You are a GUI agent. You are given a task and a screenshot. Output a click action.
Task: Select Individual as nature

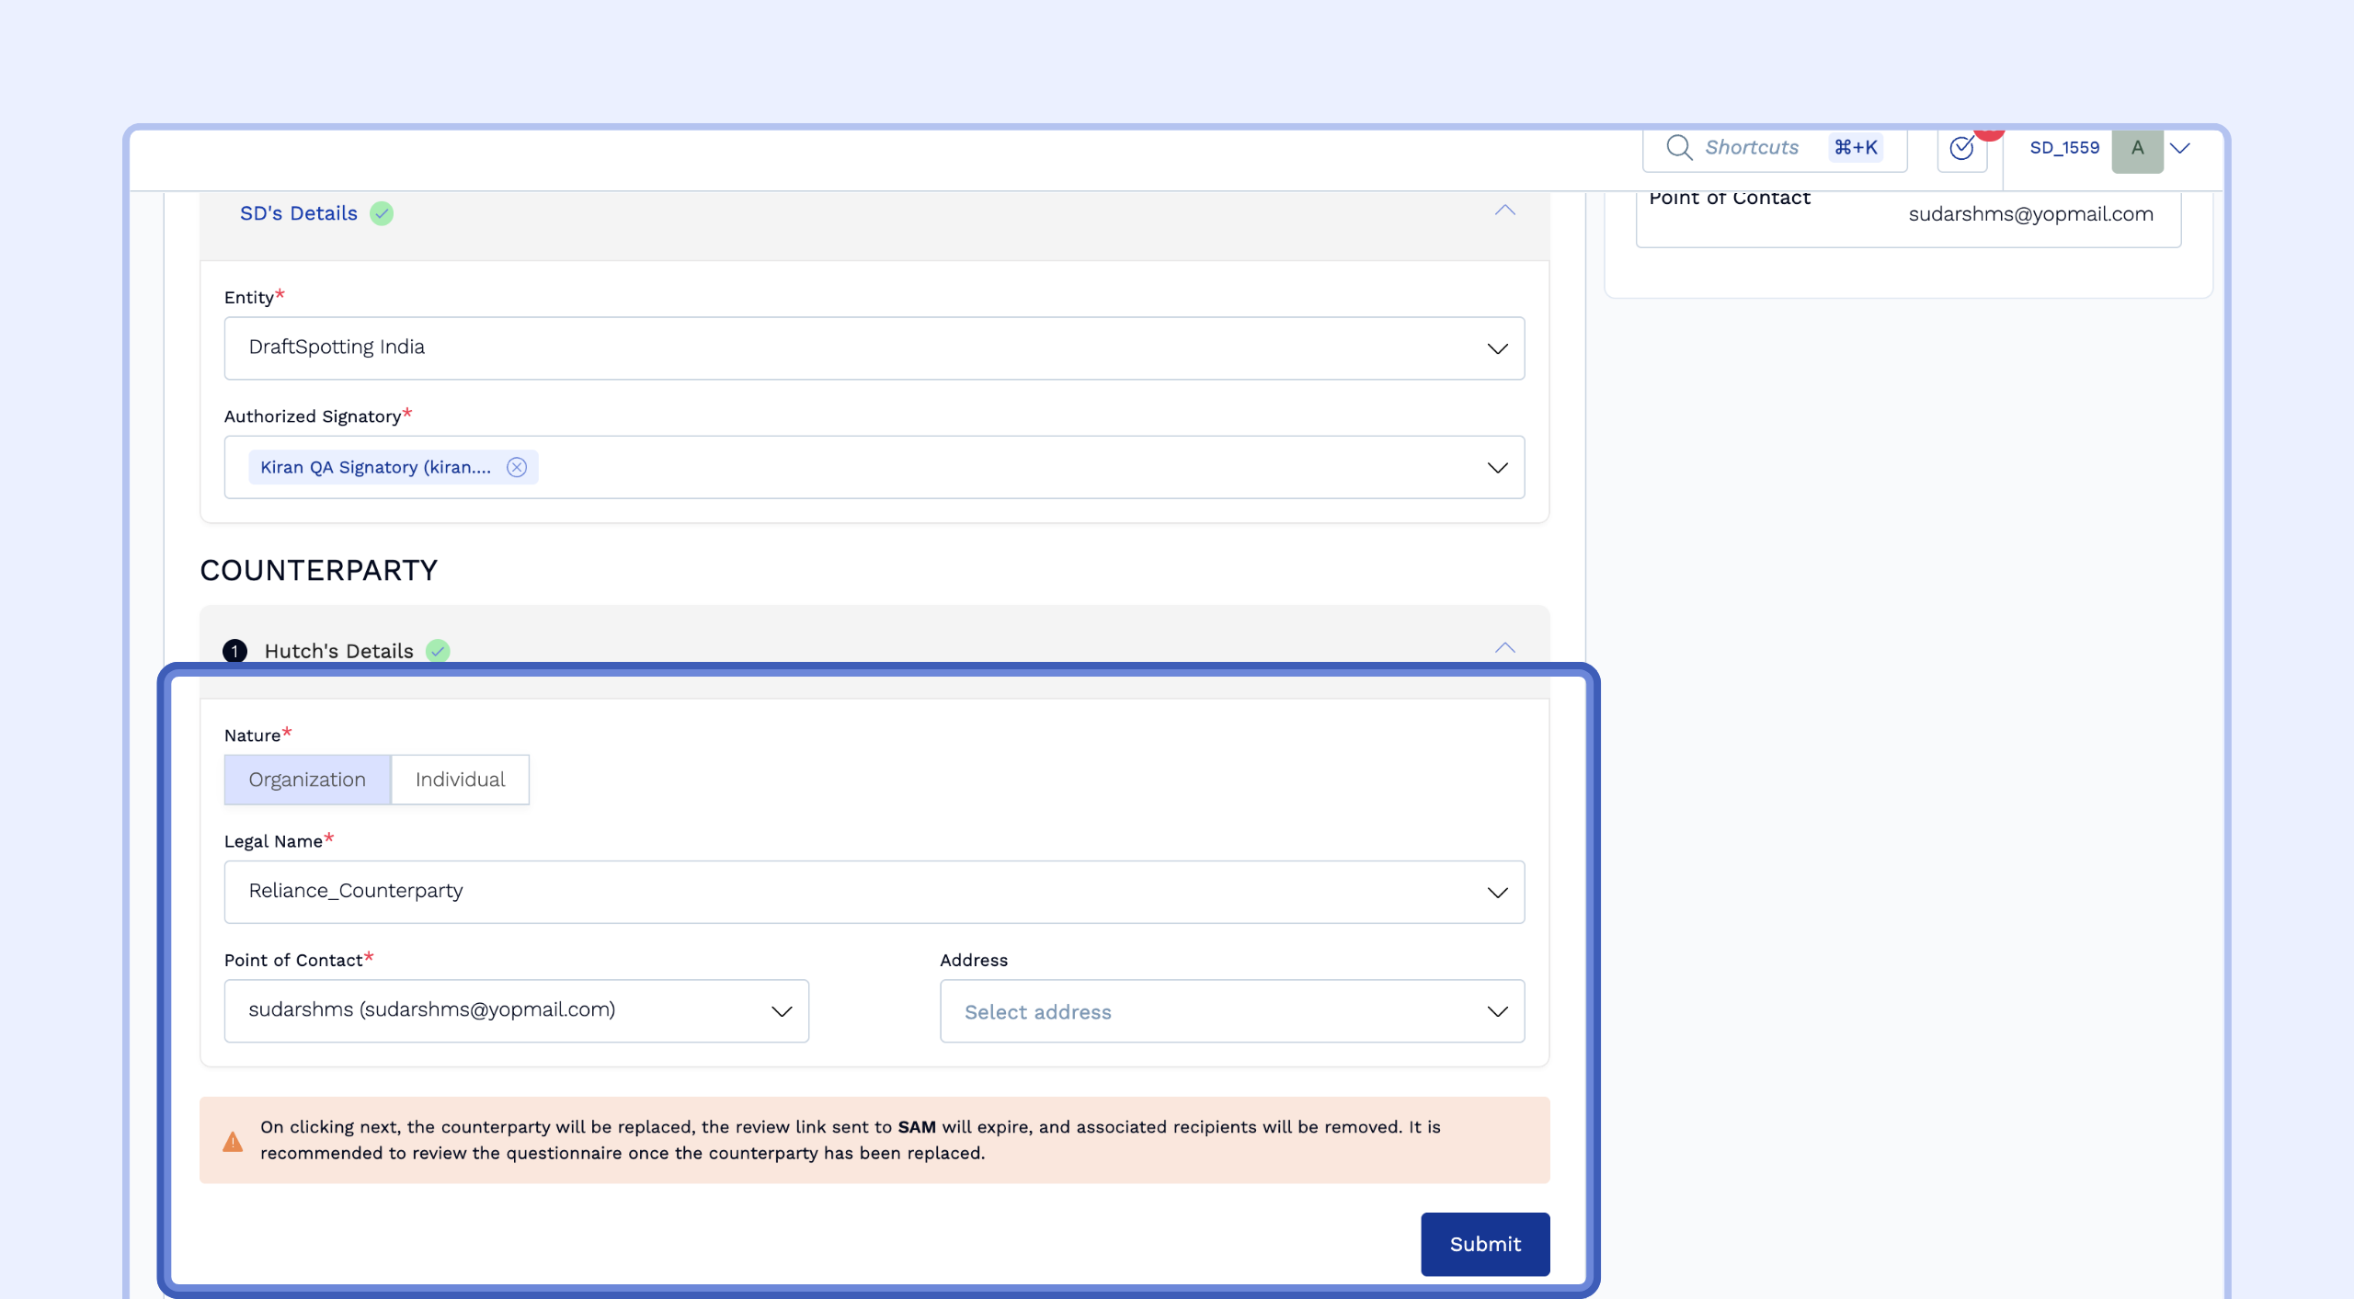coord(460,780)
